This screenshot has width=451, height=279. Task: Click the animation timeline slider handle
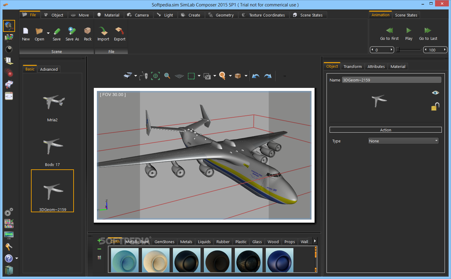(x=398, y=50)
